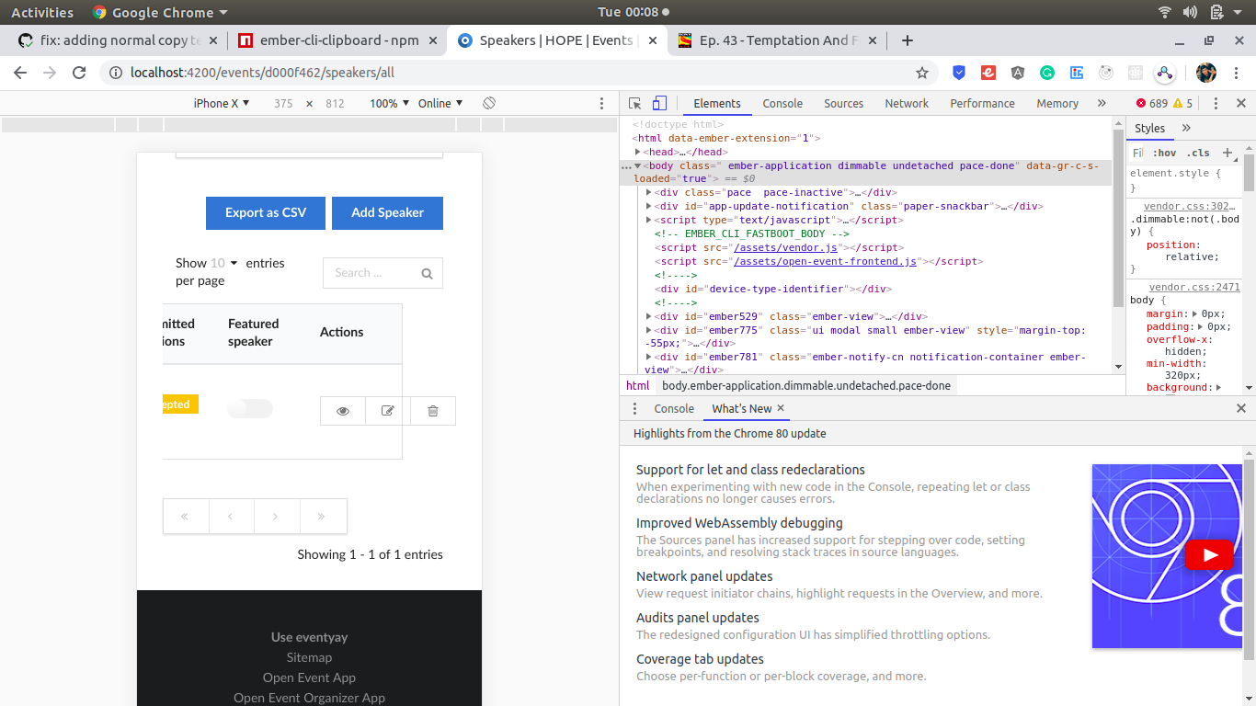The width and height of the screenshot is (1256, 706).
Task: Toggle :hov element state panel
Action: tap(1164, 153)
